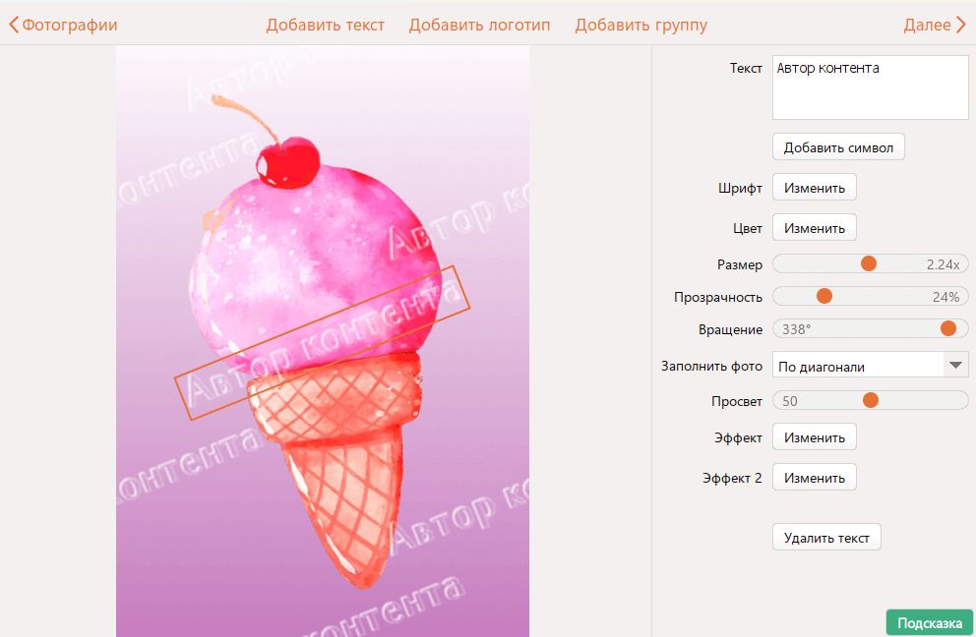This screenshot has width=976, height=637.
Task: Change the color via Цвет Изменить
Action: [x=815, y=228]
